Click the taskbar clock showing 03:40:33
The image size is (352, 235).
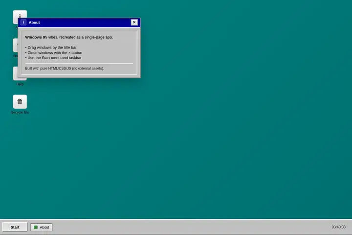pos(338,227)
